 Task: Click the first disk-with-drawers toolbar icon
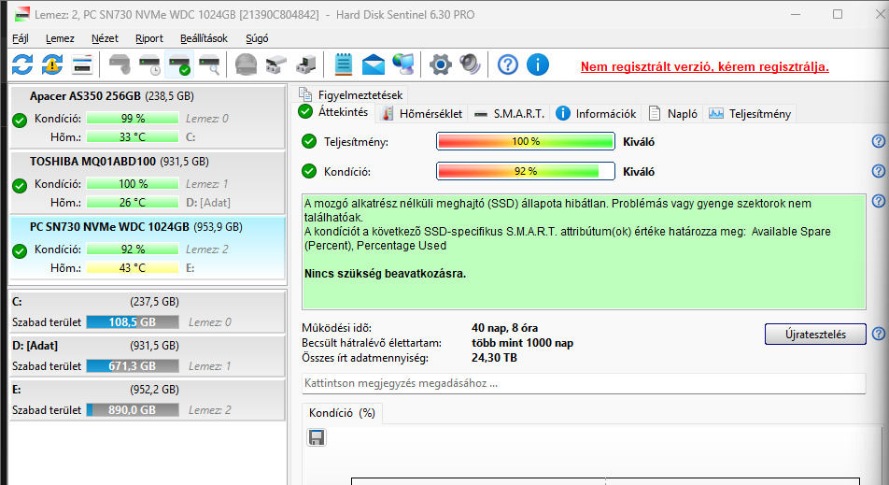(x=276, y=64)
